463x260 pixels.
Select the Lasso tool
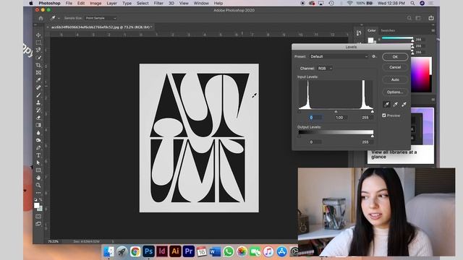38,50
